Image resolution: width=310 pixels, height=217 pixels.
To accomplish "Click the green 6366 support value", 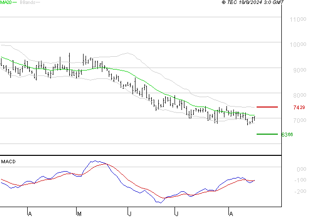I will (287, 135).
